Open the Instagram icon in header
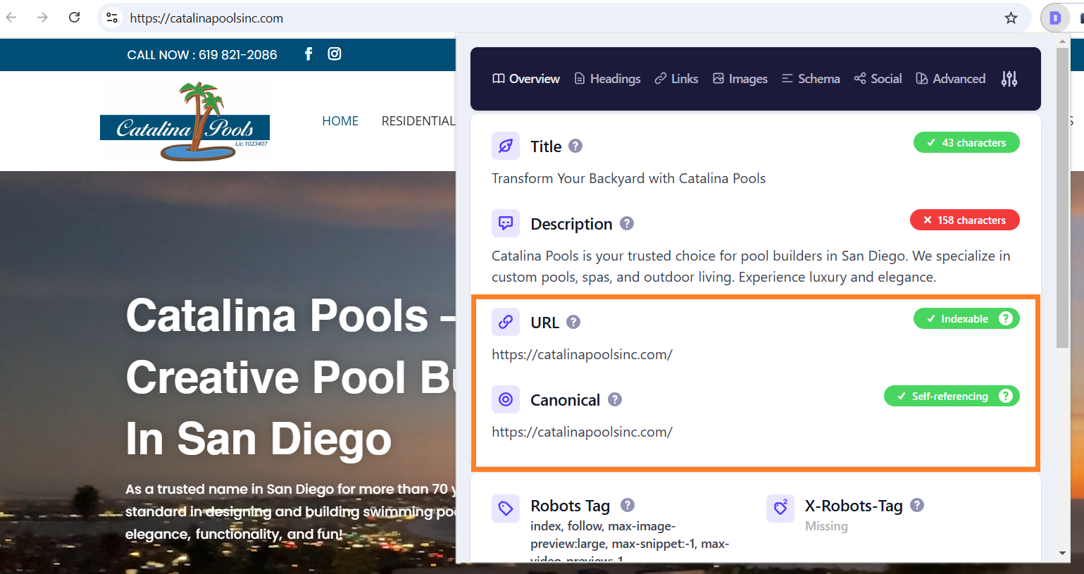The width and height of the screenshot is (1084, 574). pyautogui.click(x=335, y=54)
